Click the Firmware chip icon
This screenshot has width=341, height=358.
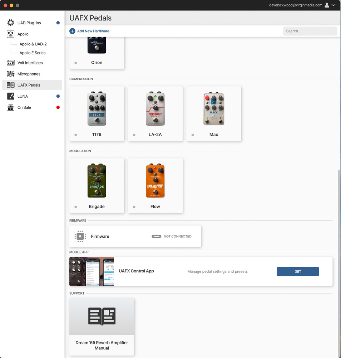pos(80,236)
